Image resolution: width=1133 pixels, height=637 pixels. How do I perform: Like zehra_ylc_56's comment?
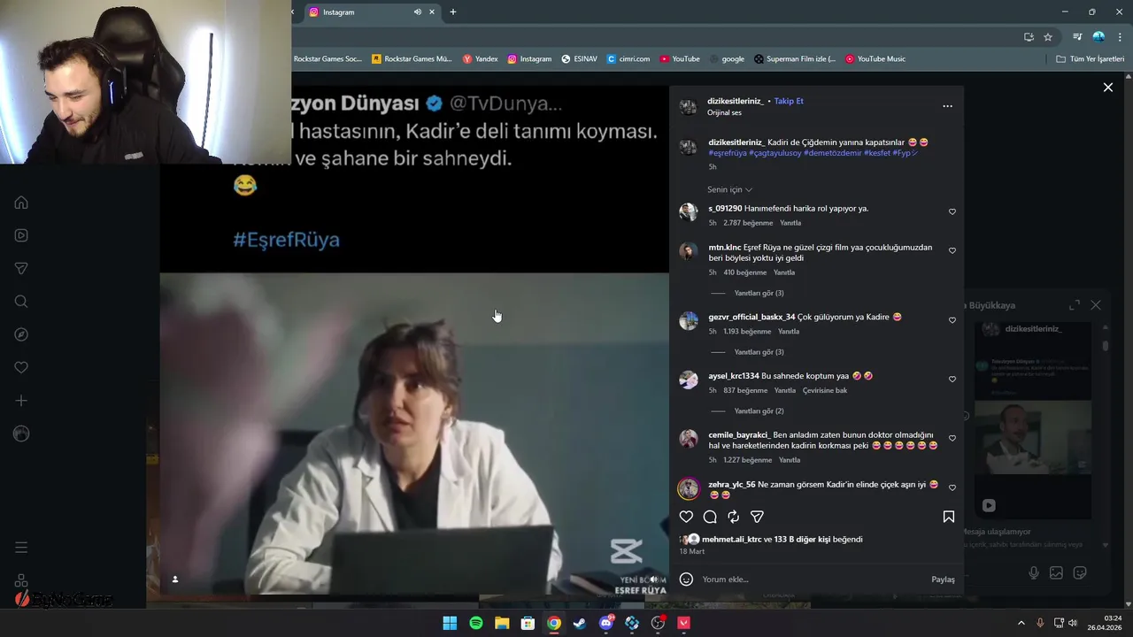(x=952, y=487)
